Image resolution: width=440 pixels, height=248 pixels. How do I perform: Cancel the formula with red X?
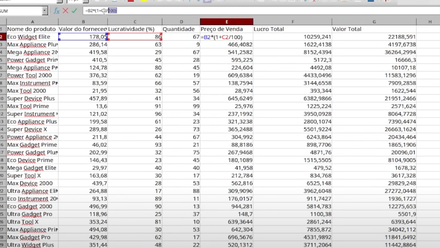point(65,11)
